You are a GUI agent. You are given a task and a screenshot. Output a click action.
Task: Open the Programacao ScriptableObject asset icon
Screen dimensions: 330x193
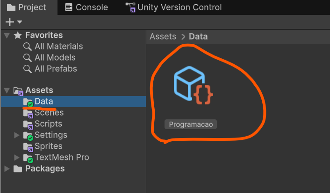[x=193, y=86]
